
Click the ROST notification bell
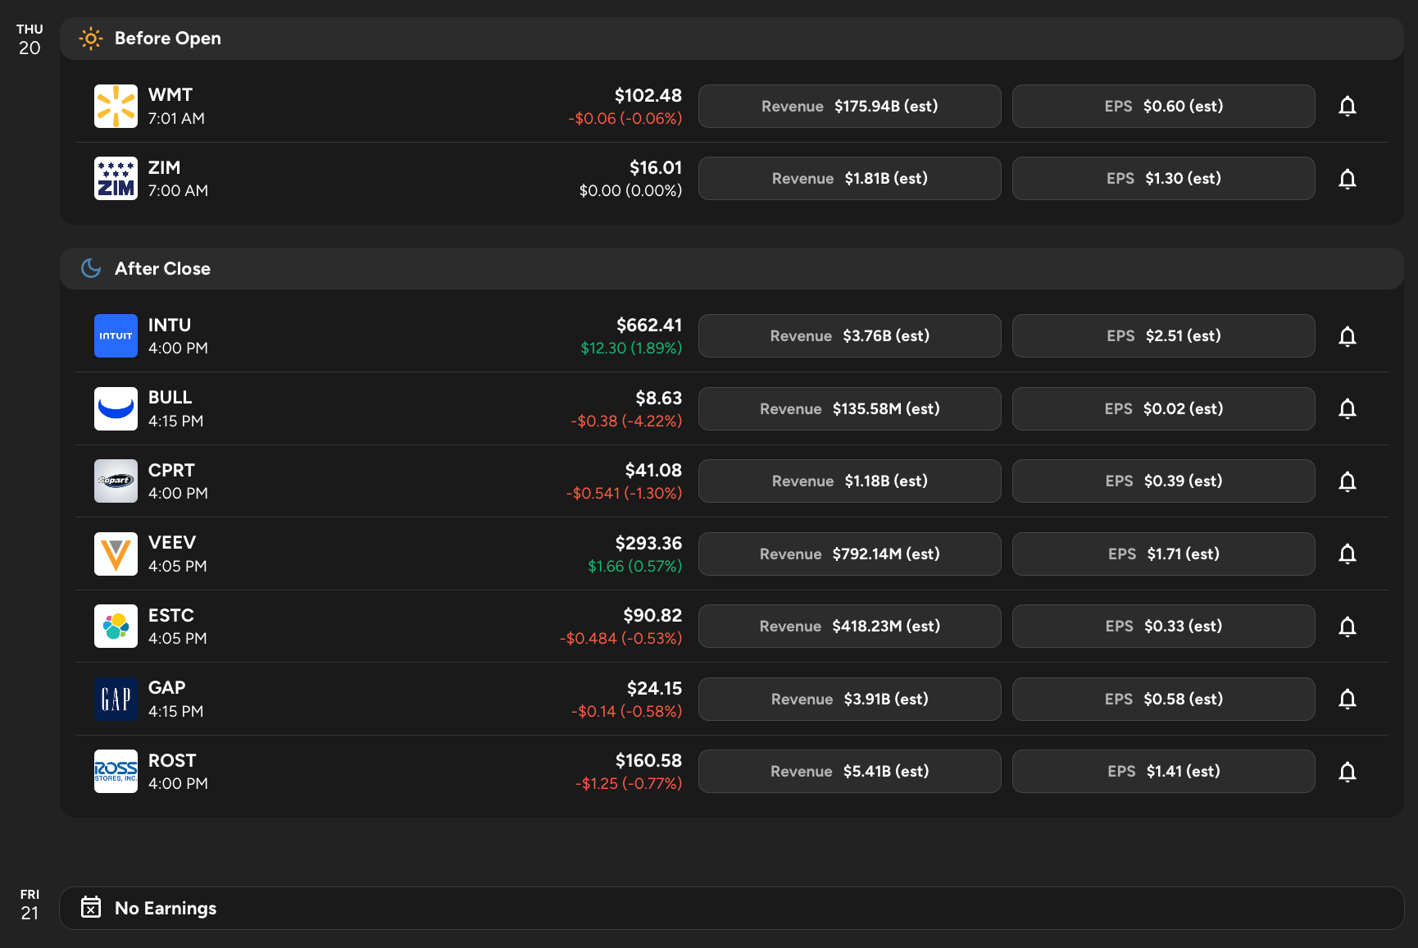point(1347,772)
